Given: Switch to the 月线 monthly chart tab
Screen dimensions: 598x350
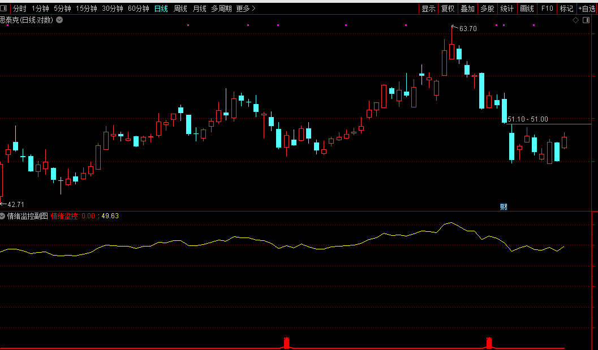Looking at the screenshot, I should [199, 8].
